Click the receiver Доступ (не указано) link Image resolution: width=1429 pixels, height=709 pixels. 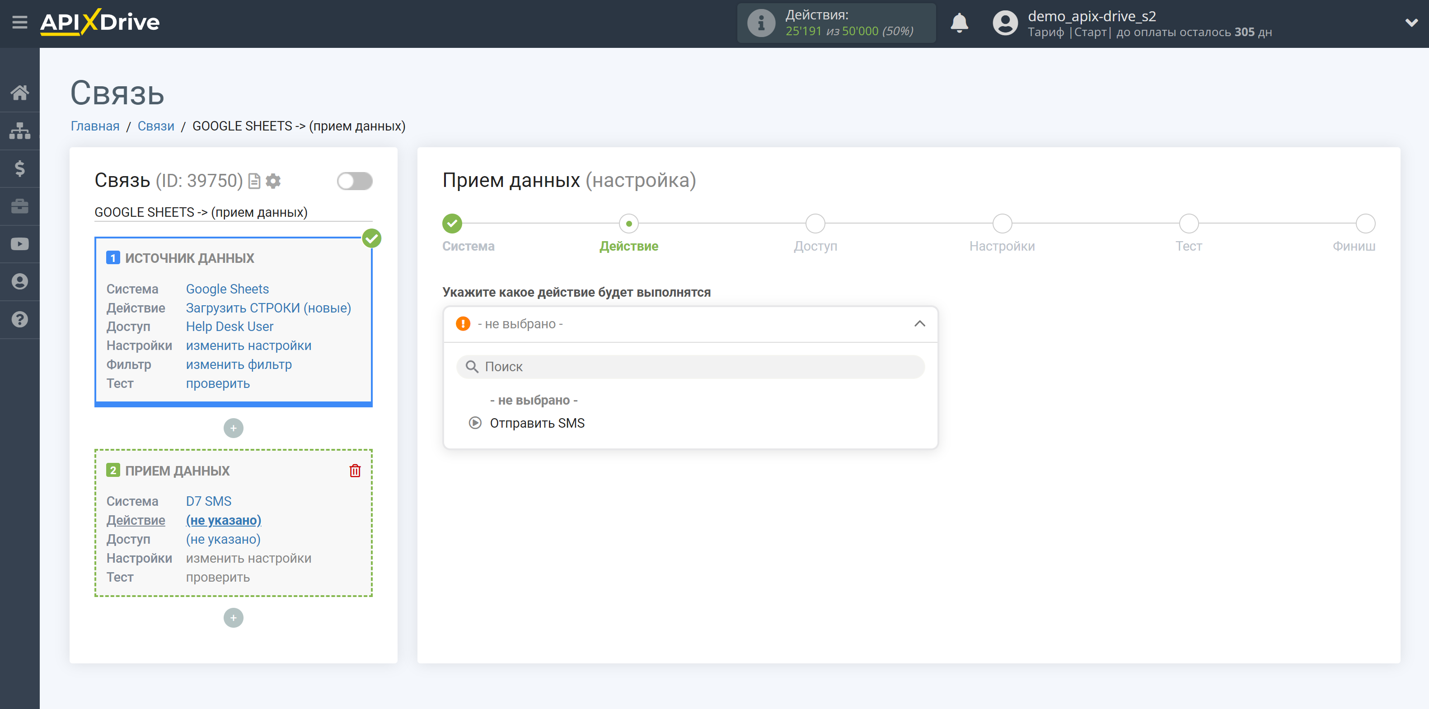point(223,539)
